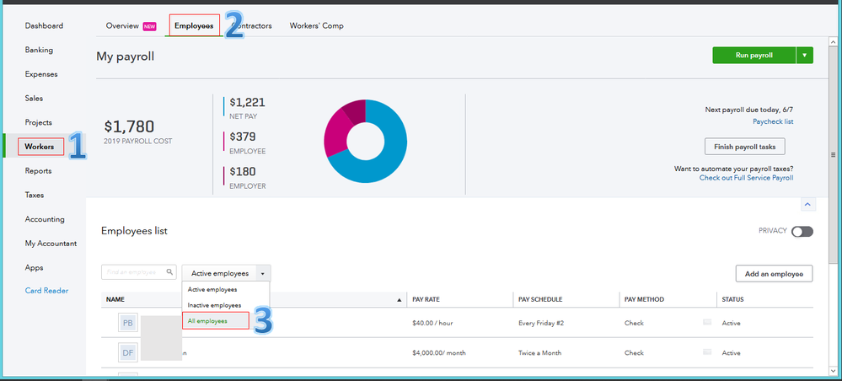Open Reports section
Viewport: 842px width, 381px height.
click(x=38, y=171)
